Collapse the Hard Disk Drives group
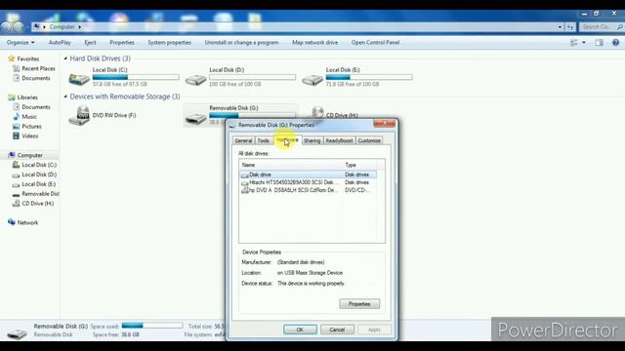 point(65,58)
